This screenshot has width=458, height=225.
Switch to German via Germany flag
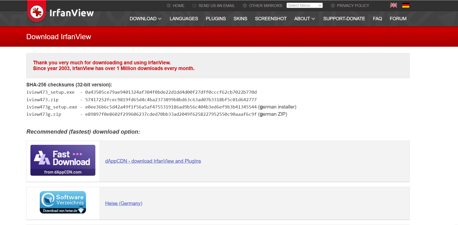(x=405, y=5)
